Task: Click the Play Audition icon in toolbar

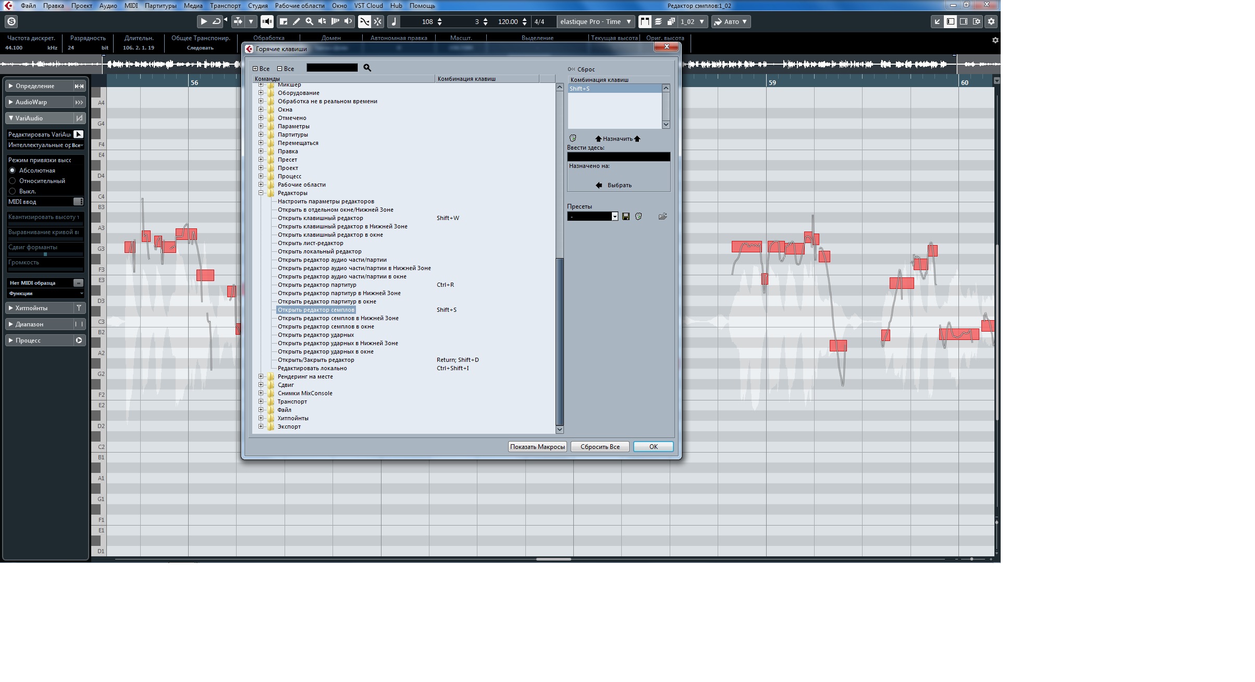Action: tap(204, 21)
